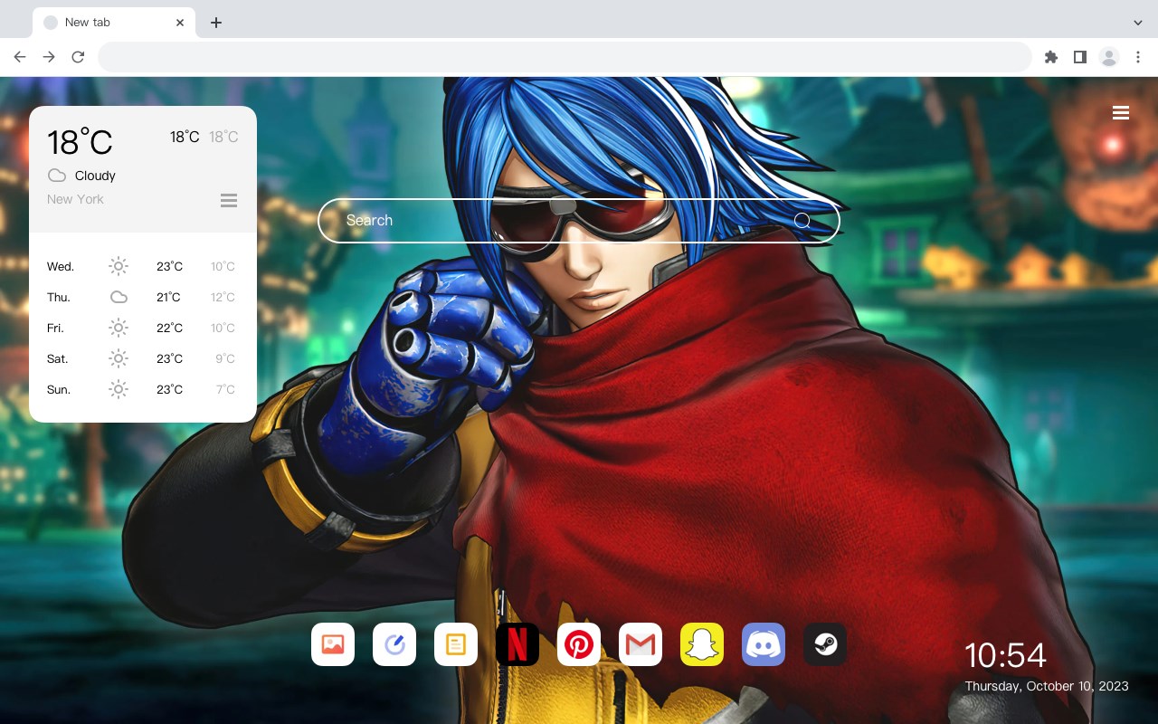Open the Discord shortcut icon
The image size is (1158, 724).
click(x=764, y=644)
